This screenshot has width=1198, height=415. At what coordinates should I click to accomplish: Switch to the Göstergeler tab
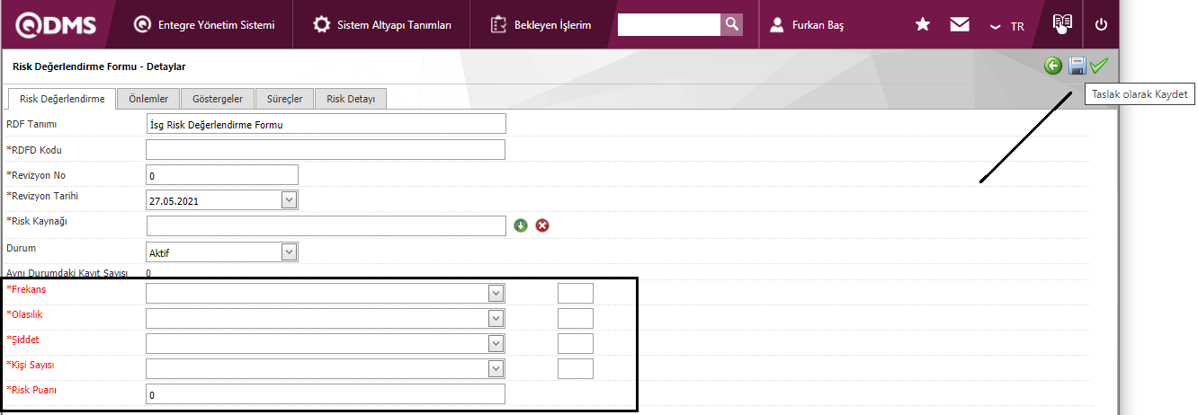point(218,99)
